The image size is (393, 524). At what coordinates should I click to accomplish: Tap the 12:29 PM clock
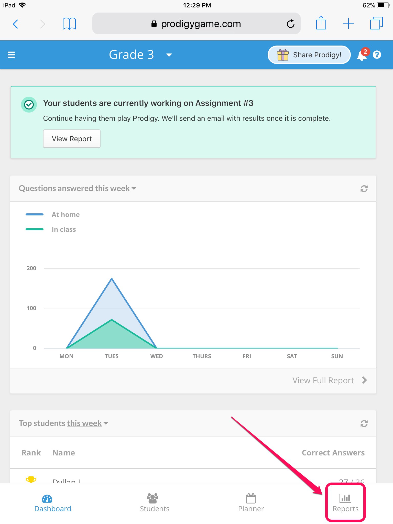pyautogui.click(x=197, y=5)
